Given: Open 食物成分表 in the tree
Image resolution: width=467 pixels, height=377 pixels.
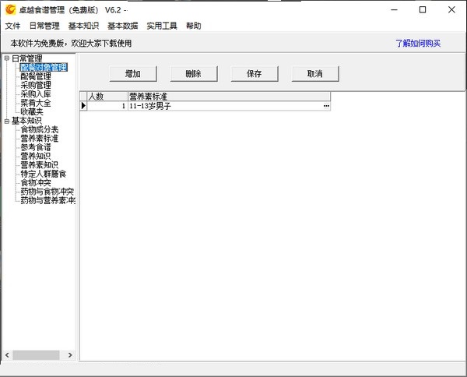Looking at the screenshot, I should tap(40, 129).
